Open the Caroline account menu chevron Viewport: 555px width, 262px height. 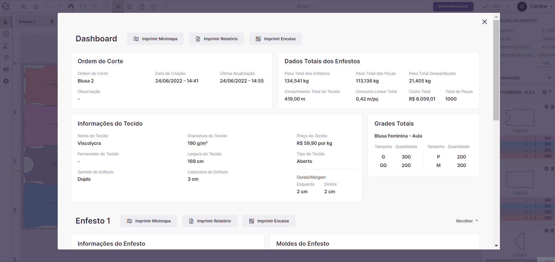[551, 6]
